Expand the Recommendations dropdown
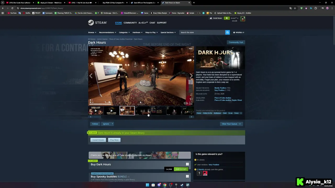This screenshot has height=188, width=335. coord(108,32)
